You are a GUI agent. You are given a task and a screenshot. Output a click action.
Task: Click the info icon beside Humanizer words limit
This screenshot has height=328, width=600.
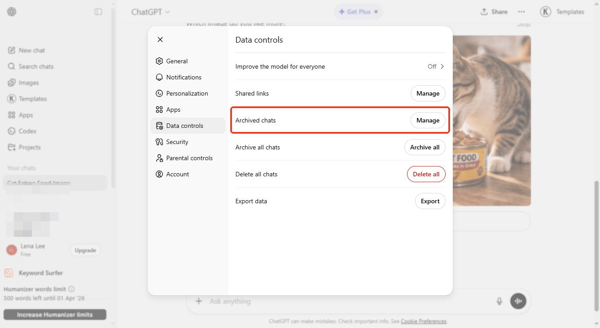pos(71,289)
